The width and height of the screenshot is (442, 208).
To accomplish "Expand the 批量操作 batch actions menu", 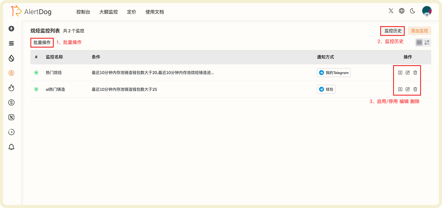I will coord(42,42).
